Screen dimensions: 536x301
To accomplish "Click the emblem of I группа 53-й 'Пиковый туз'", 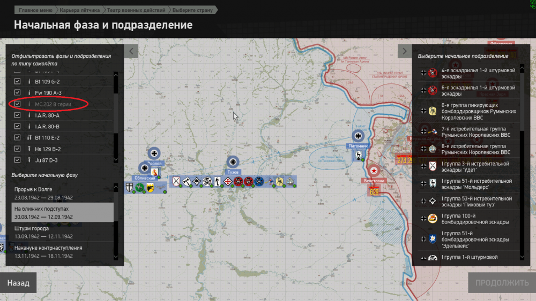I will coord(433,201).
